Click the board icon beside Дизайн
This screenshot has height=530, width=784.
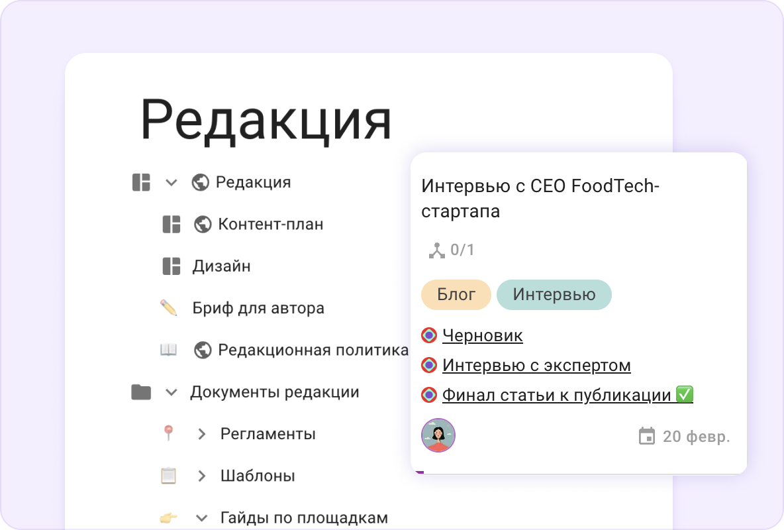171,266
